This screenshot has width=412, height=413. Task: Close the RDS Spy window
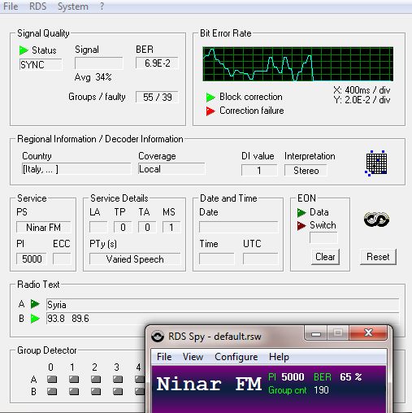coord(368,333)
